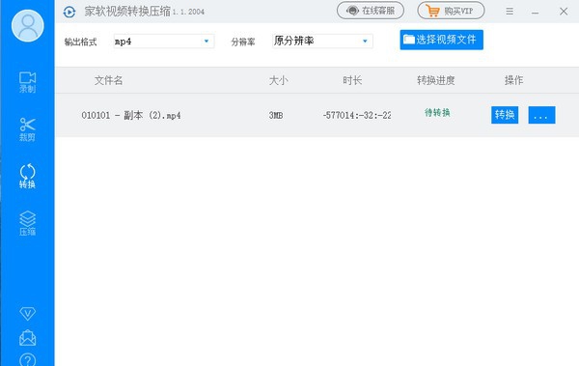Click the 转换进度 column header

(436, 80)
